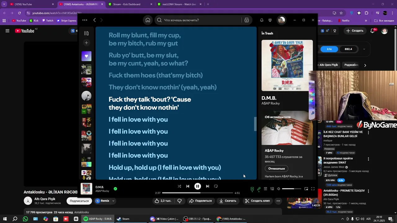
Task: Click Создать клип button
Action: 257,201
